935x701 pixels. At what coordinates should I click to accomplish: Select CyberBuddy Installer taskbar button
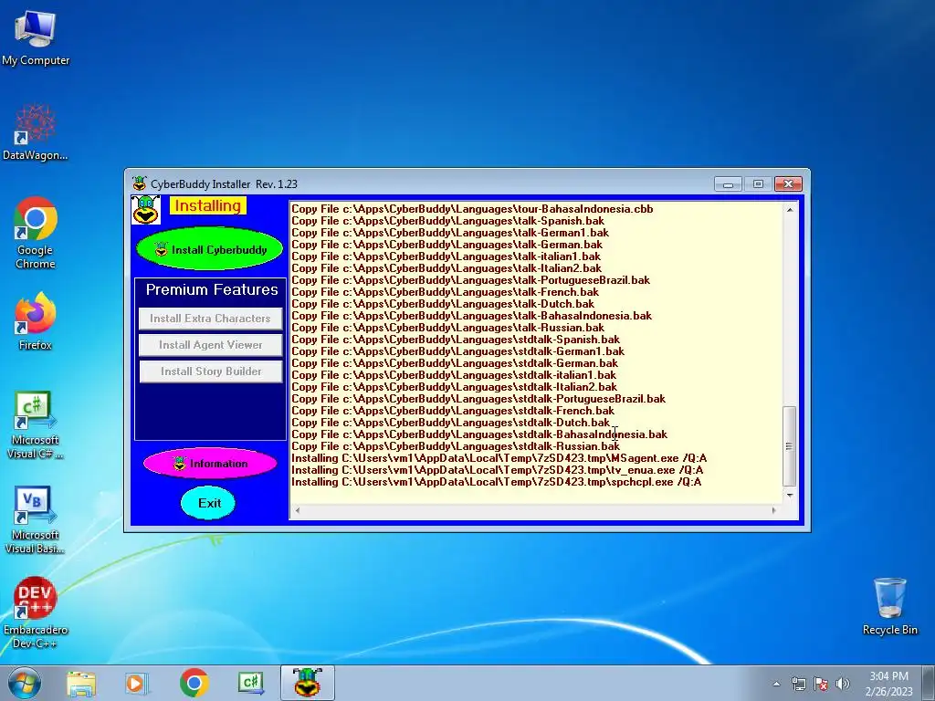(x=308, y=683)
